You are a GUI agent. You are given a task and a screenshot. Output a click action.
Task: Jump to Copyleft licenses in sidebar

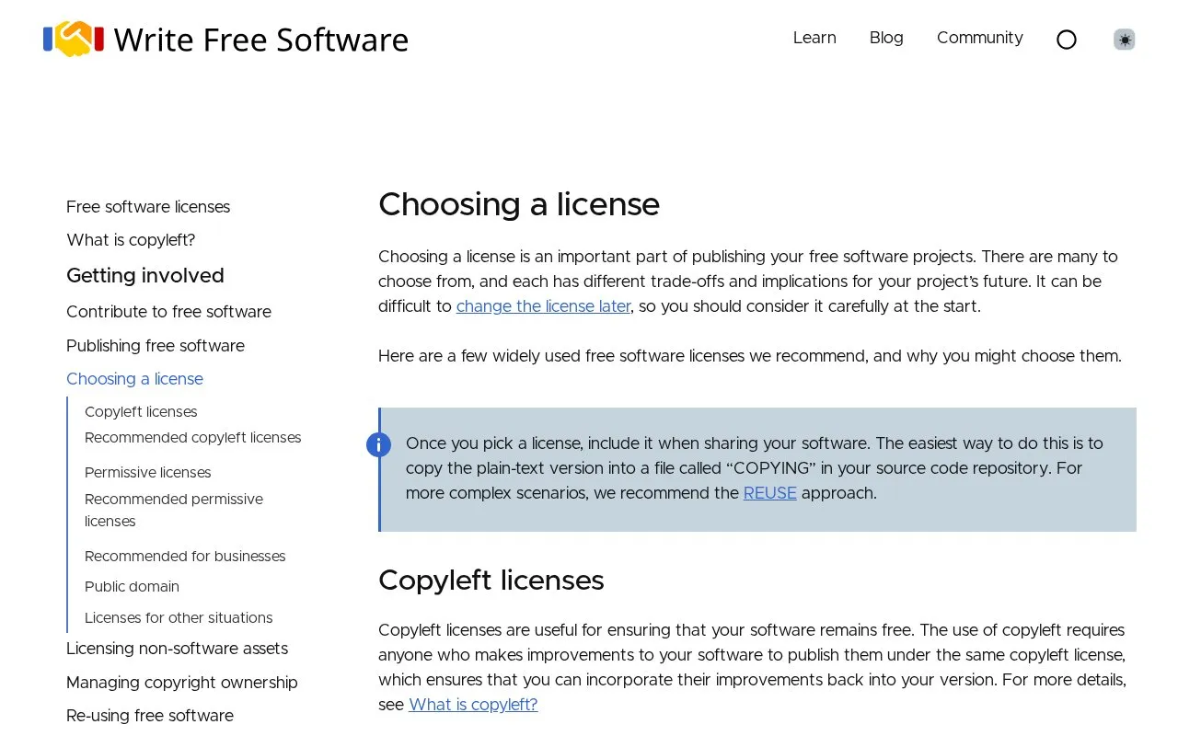[x=141, y=412]
